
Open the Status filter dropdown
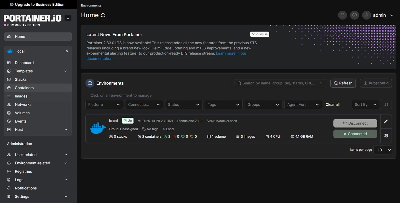click(x=184, y=104)
